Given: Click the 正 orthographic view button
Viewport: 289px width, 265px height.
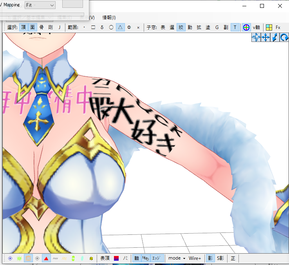Looking at the screenshot, I should click(233, 258).
